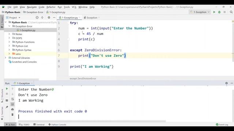The width and height of the screenshot is (234, 131).
Task: Click the up-the-stack-trace arrow in the Run panel
Action: 12,89
